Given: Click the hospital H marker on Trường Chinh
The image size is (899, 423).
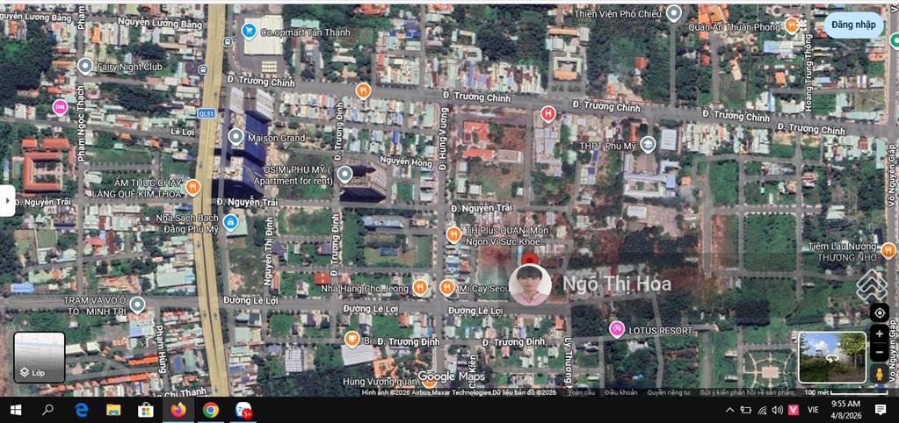Looking at the screenshot, I should [x=548, y=113].
